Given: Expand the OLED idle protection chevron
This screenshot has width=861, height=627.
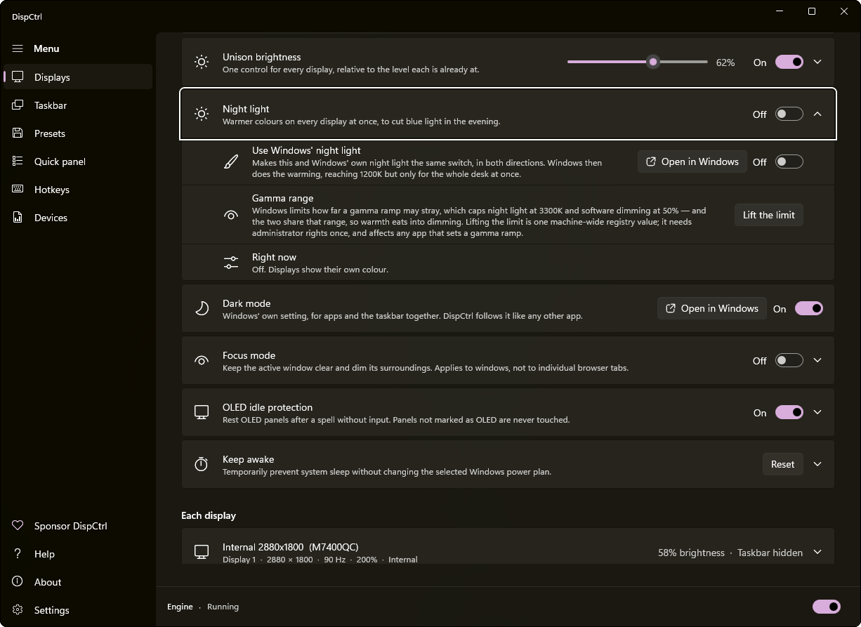Looking at the screenshot, I should pyautogui.click(x=817, y=412).
